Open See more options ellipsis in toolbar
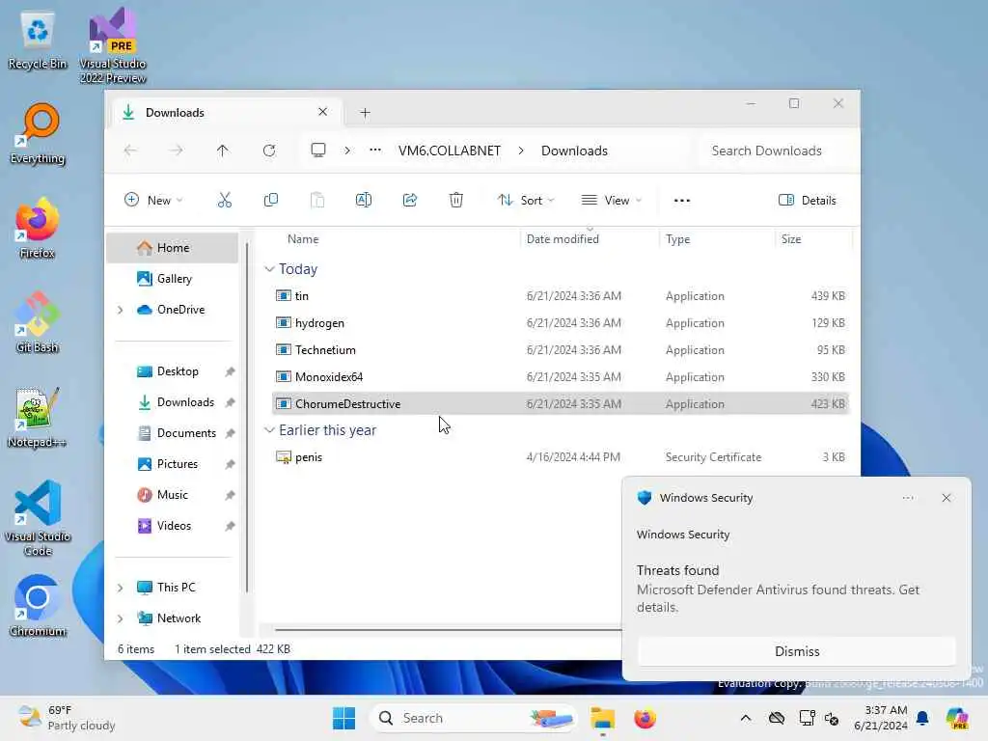 (682, 201)
